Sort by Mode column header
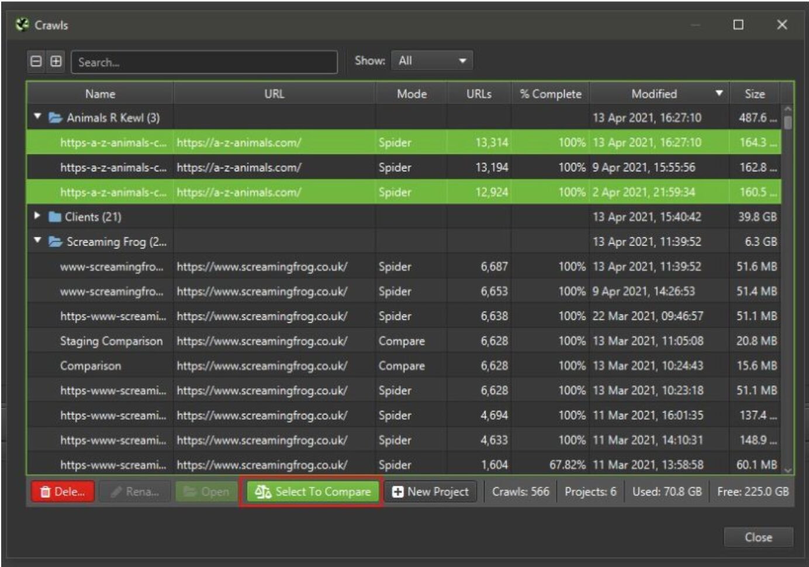Viewport: 809px width, 567px height. click(x=412, y=94)
